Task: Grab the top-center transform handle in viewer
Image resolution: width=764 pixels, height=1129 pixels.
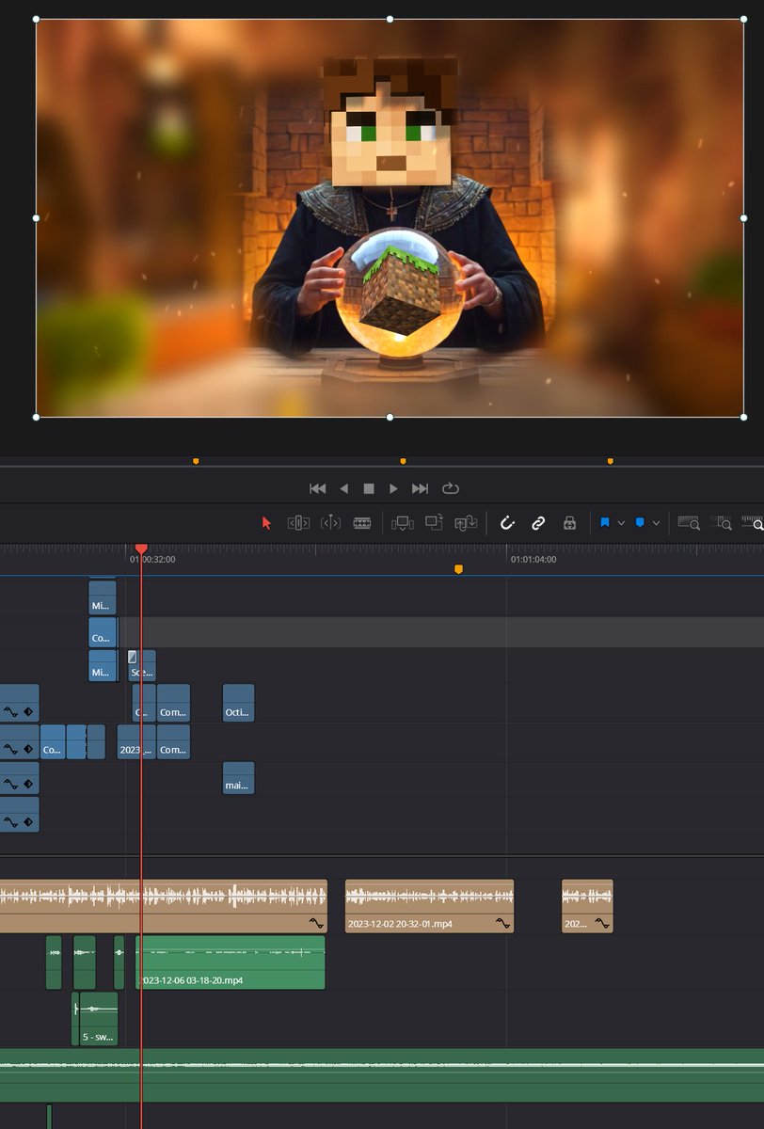Action: [x=390, y=19]
